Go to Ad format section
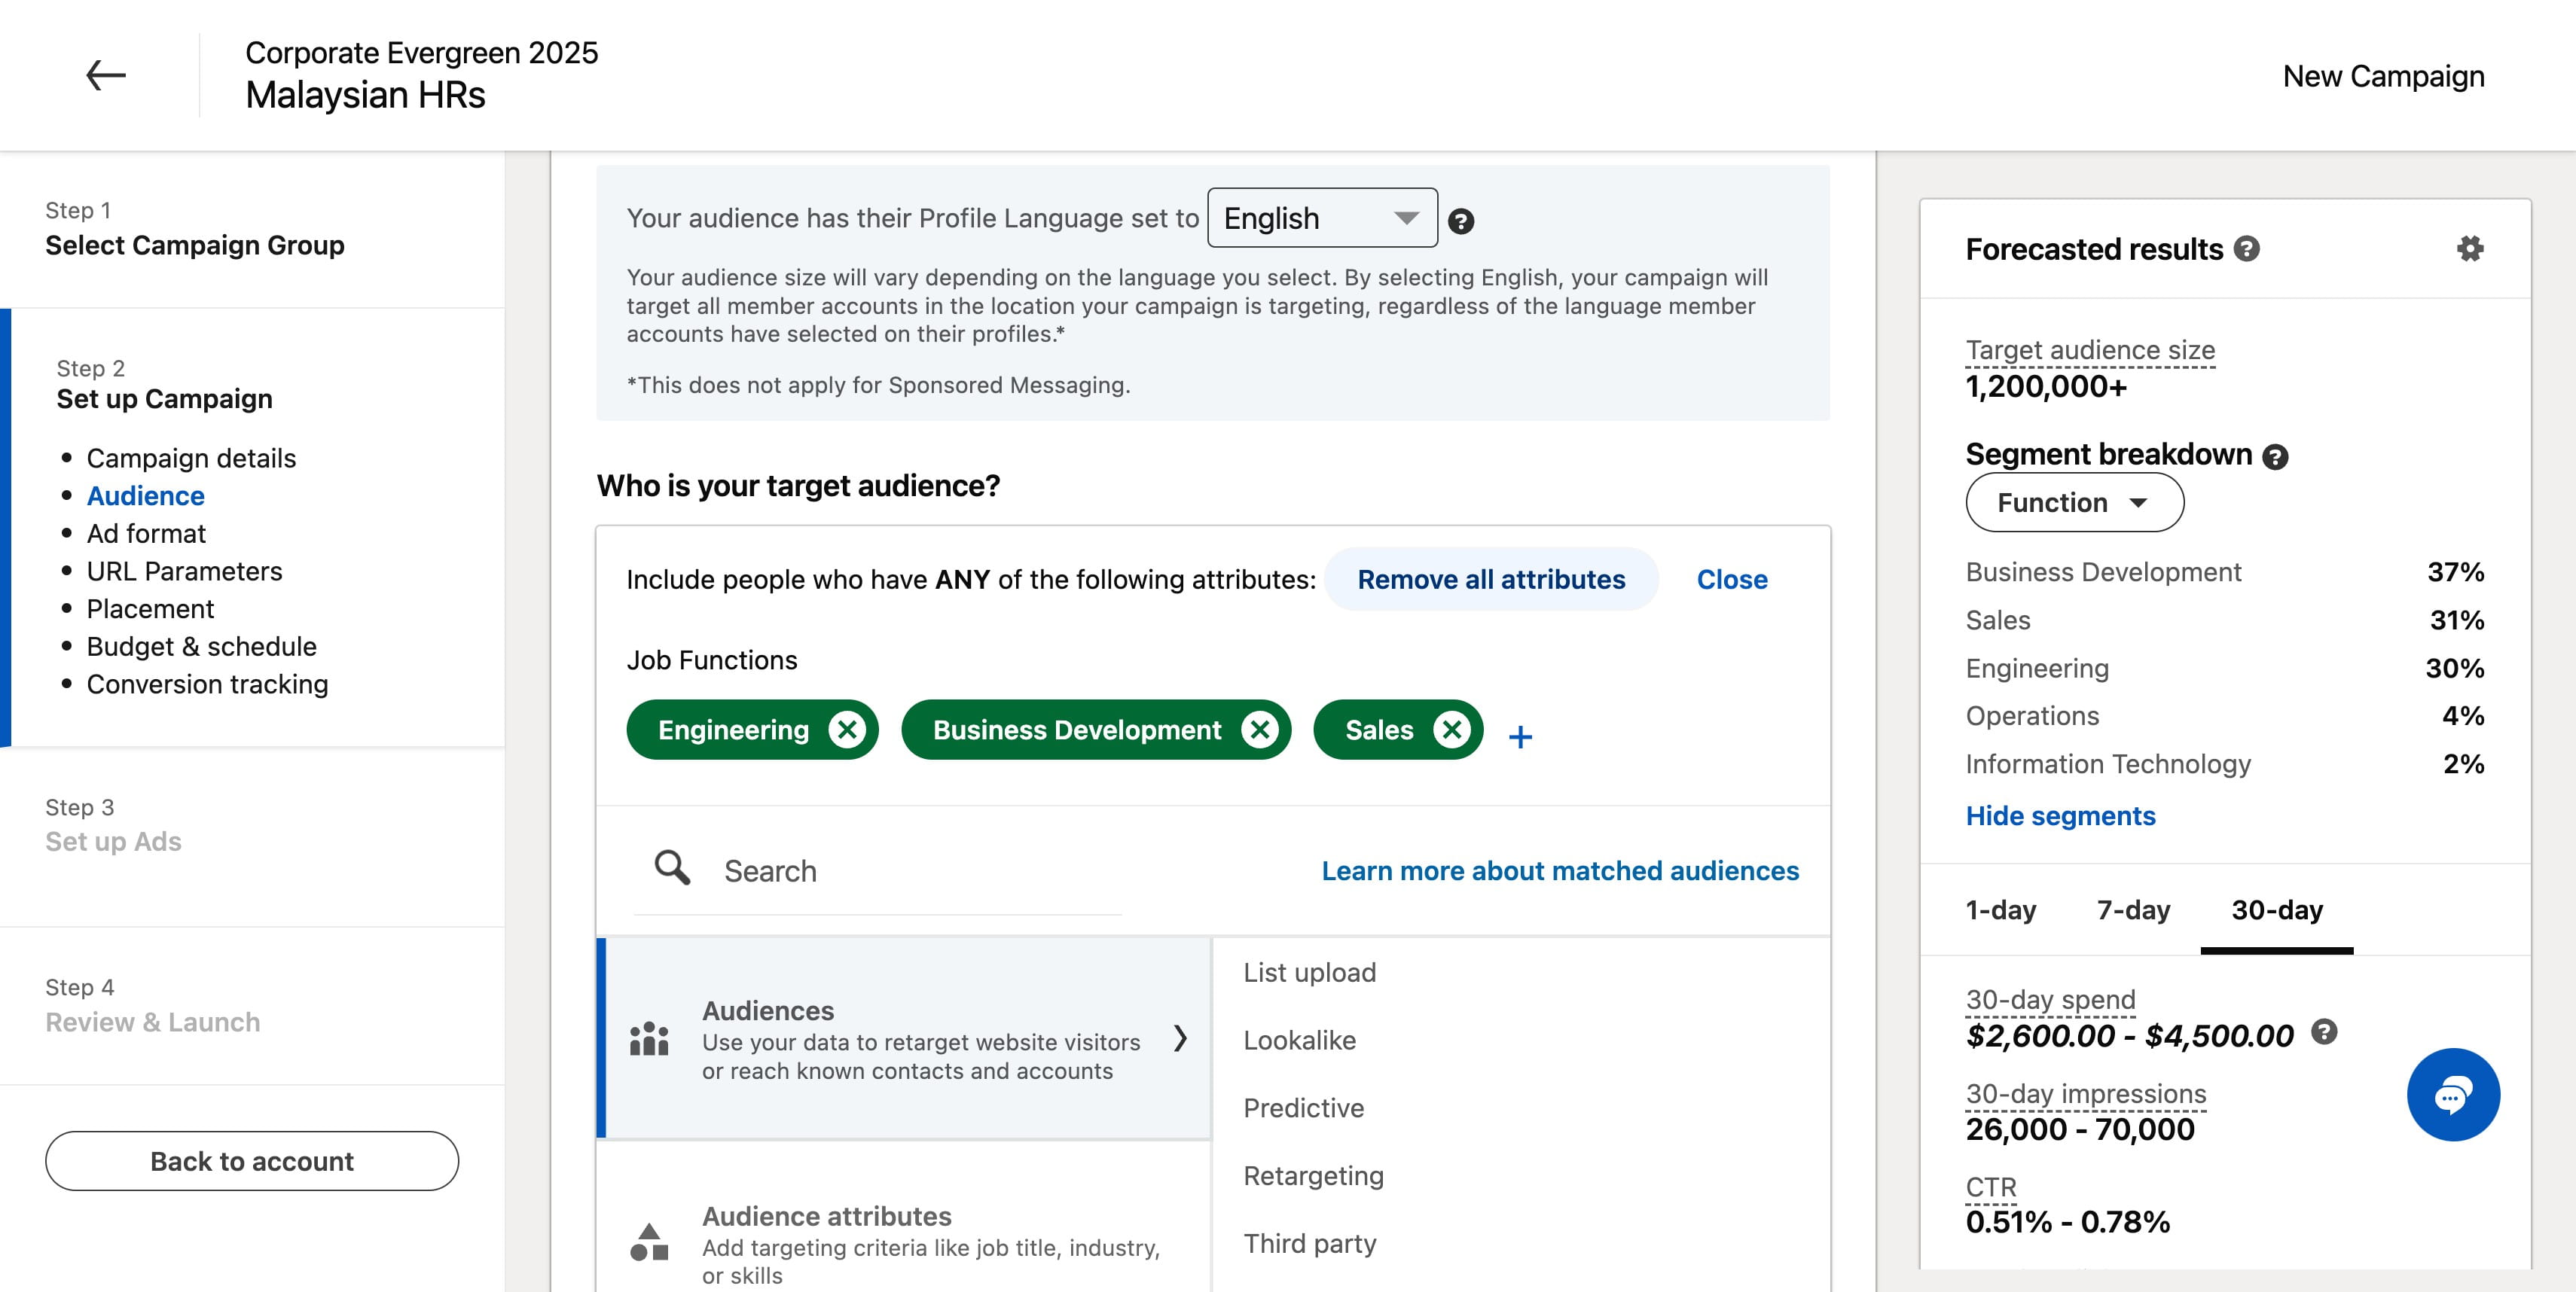 [x=146, y=535]
